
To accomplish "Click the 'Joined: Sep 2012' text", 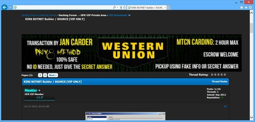I will (216, 95).
